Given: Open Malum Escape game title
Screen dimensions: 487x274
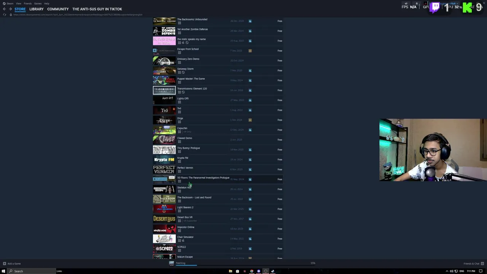Looking at the screenshot, I should [185, 257].
